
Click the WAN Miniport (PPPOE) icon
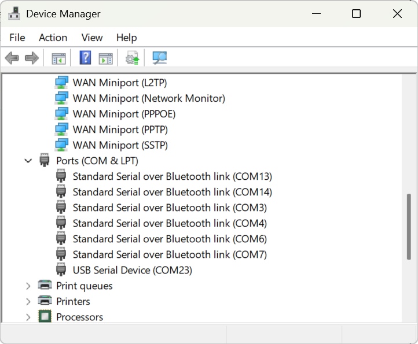click(61, 114)
